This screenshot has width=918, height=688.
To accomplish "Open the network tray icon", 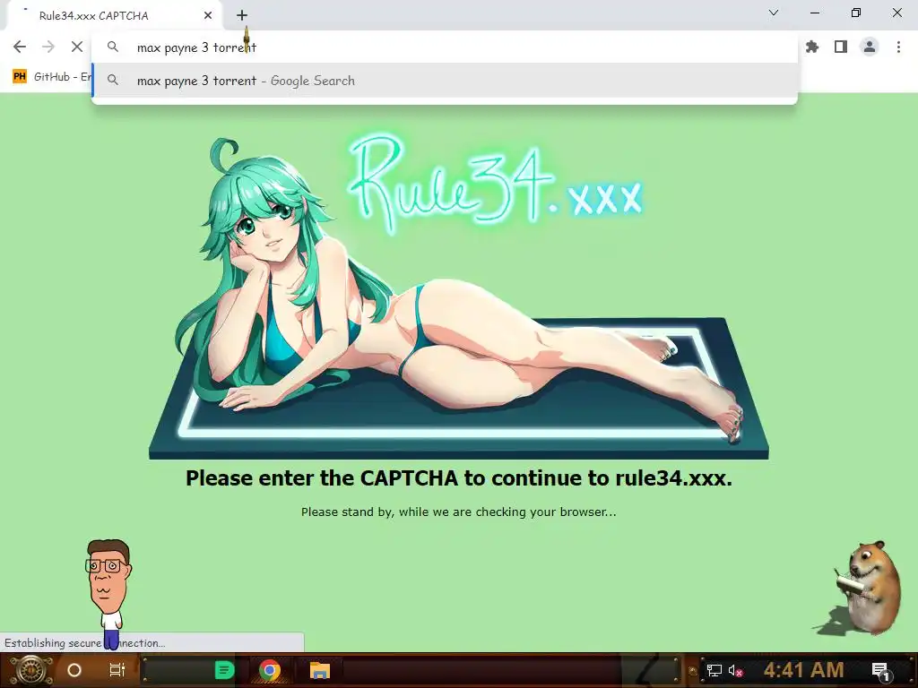I will coord(714,670).
